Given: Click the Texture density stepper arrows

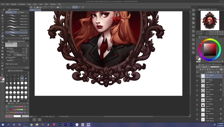Looking at the screenshot, I should pyautogui.click(x=25, y=58).
